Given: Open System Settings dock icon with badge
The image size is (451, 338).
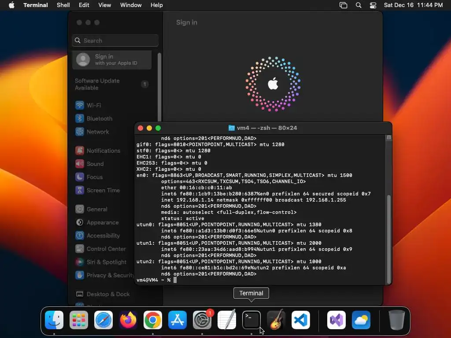Looking at the screenshot, I should pyautogui.click(x=202, y=320).
